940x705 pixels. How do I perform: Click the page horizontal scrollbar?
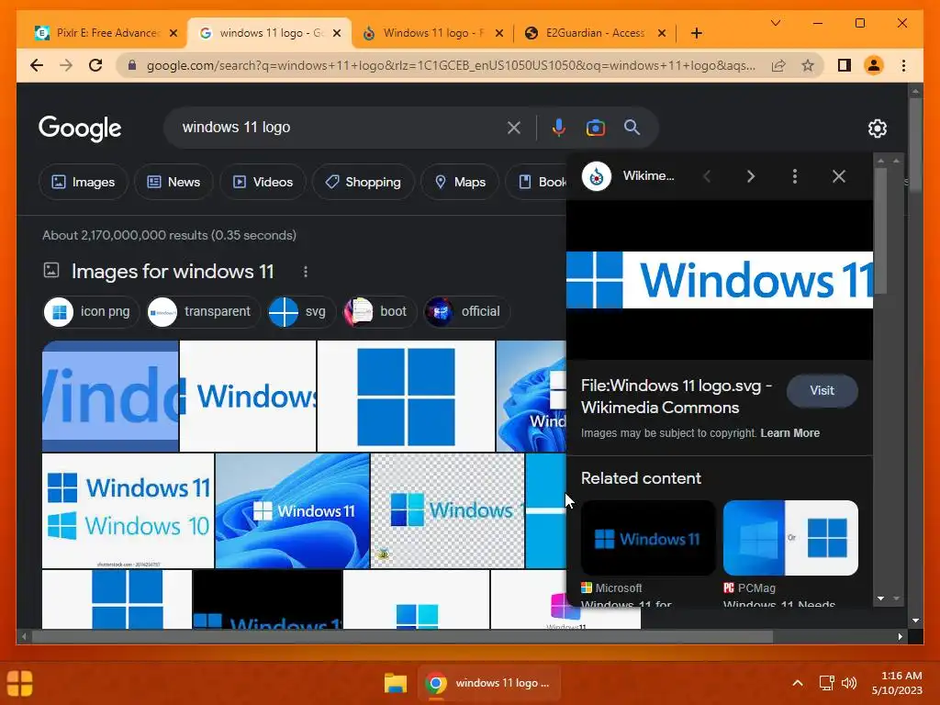(402, 637)
